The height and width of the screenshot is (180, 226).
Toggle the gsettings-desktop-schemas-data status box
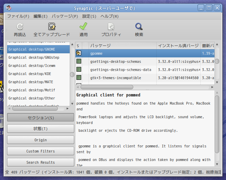[x=79, y=69]
